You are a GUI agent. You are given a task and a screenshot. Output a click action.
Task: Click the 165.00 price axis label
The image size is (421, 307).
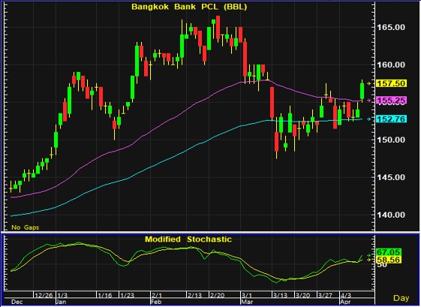(x=391, y=27)
